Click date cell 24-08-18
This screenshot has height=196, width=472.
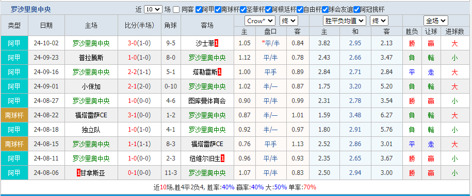tap(46, 130)
